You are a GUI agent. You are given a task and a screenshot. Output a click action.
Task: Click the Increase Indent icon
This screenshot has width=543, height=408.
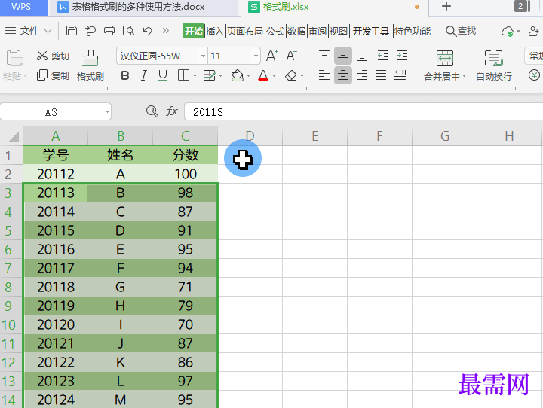click(402, 55)
